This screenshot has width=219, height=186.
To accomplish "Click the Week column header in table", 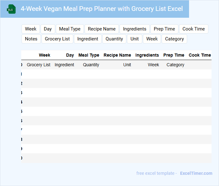I will click(45, 55).
